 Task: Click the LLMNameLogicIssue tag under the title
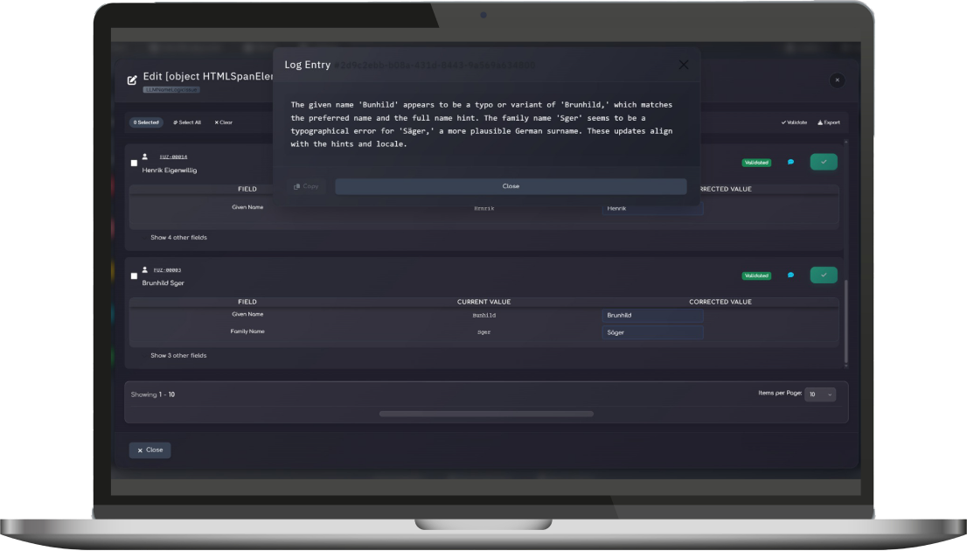171,90
